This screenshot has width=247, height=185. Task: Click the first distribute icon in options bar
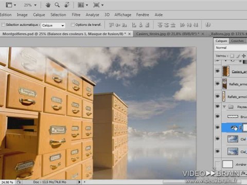[x=160, y=25]
